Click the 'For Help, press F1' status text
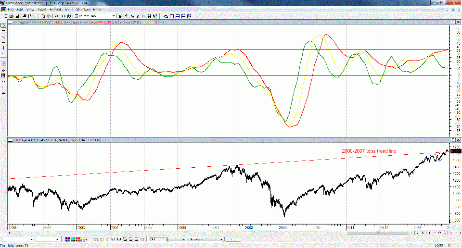462x248 pixels. tap(15, 245)
